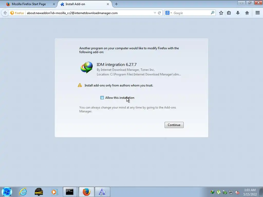Viewport: 263px width, 197px height.
Task: Click the IDM integration globe icon
Action: click(87, 67)
